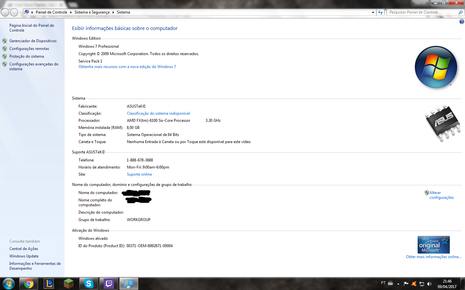Screen dimensions: 465x290
Task: Click the Product ID 00371-OEM-8992671-00004 text
Action: [150, 246]
